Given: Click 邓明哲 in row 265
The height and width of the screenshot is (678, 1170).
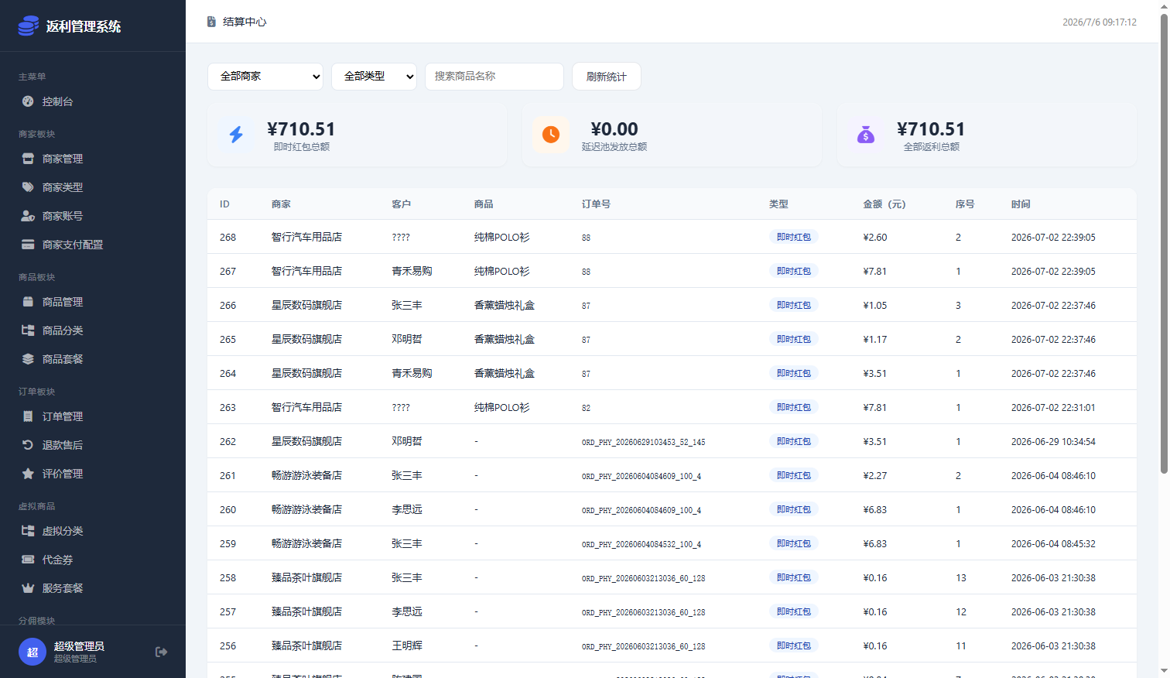Looking at the screenshot, I should click(x=407, y=339).
